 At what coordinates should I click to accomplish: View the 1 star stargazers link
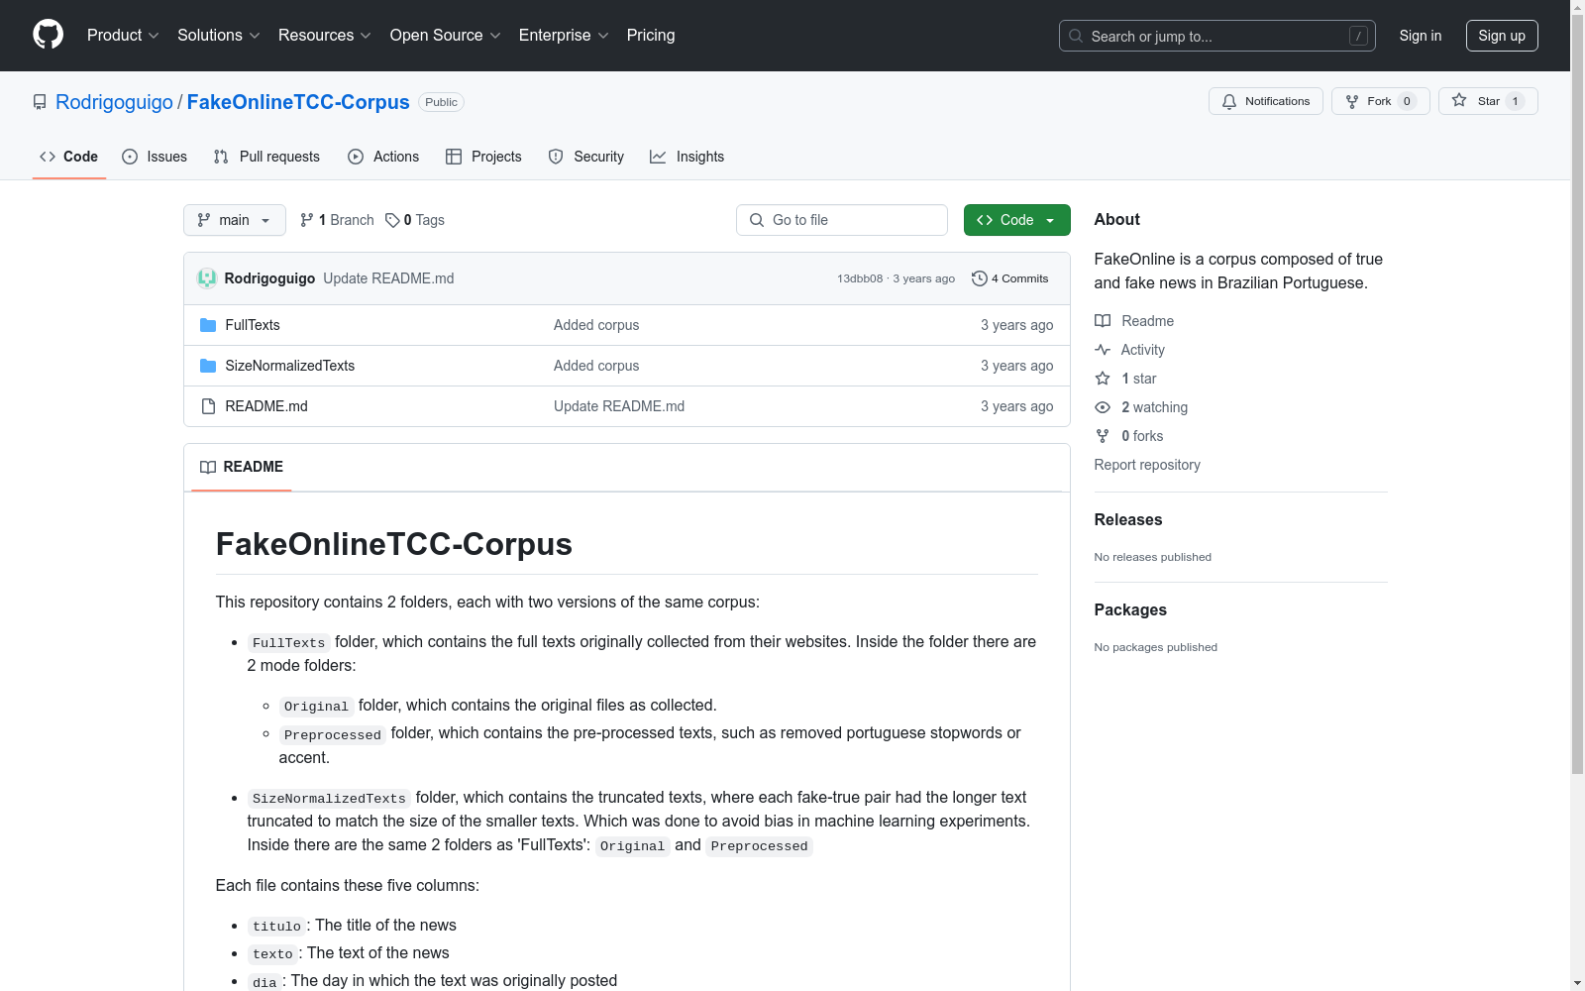coord(1126,379)
